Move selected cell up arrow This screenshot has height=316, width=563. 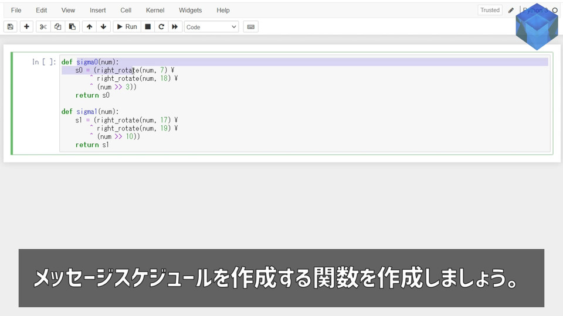[x=89, y=27]
